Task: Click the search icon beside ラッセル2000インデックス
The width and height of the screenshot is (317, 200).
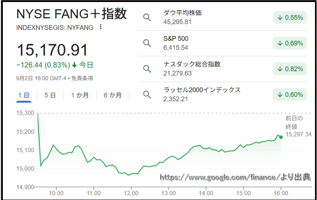Action: coord(147,95)
